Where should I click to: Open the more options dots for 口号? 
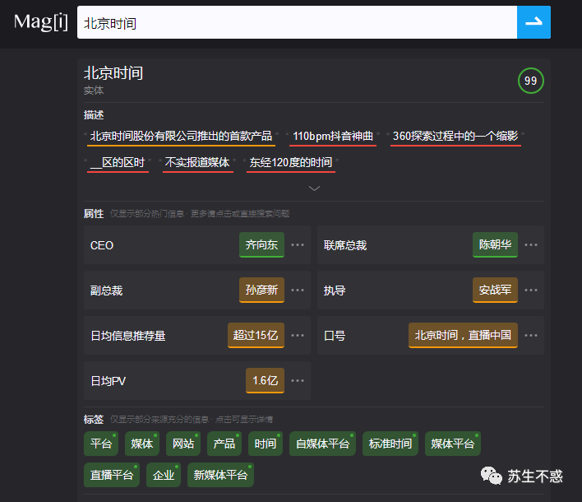(x=531, y=336)
